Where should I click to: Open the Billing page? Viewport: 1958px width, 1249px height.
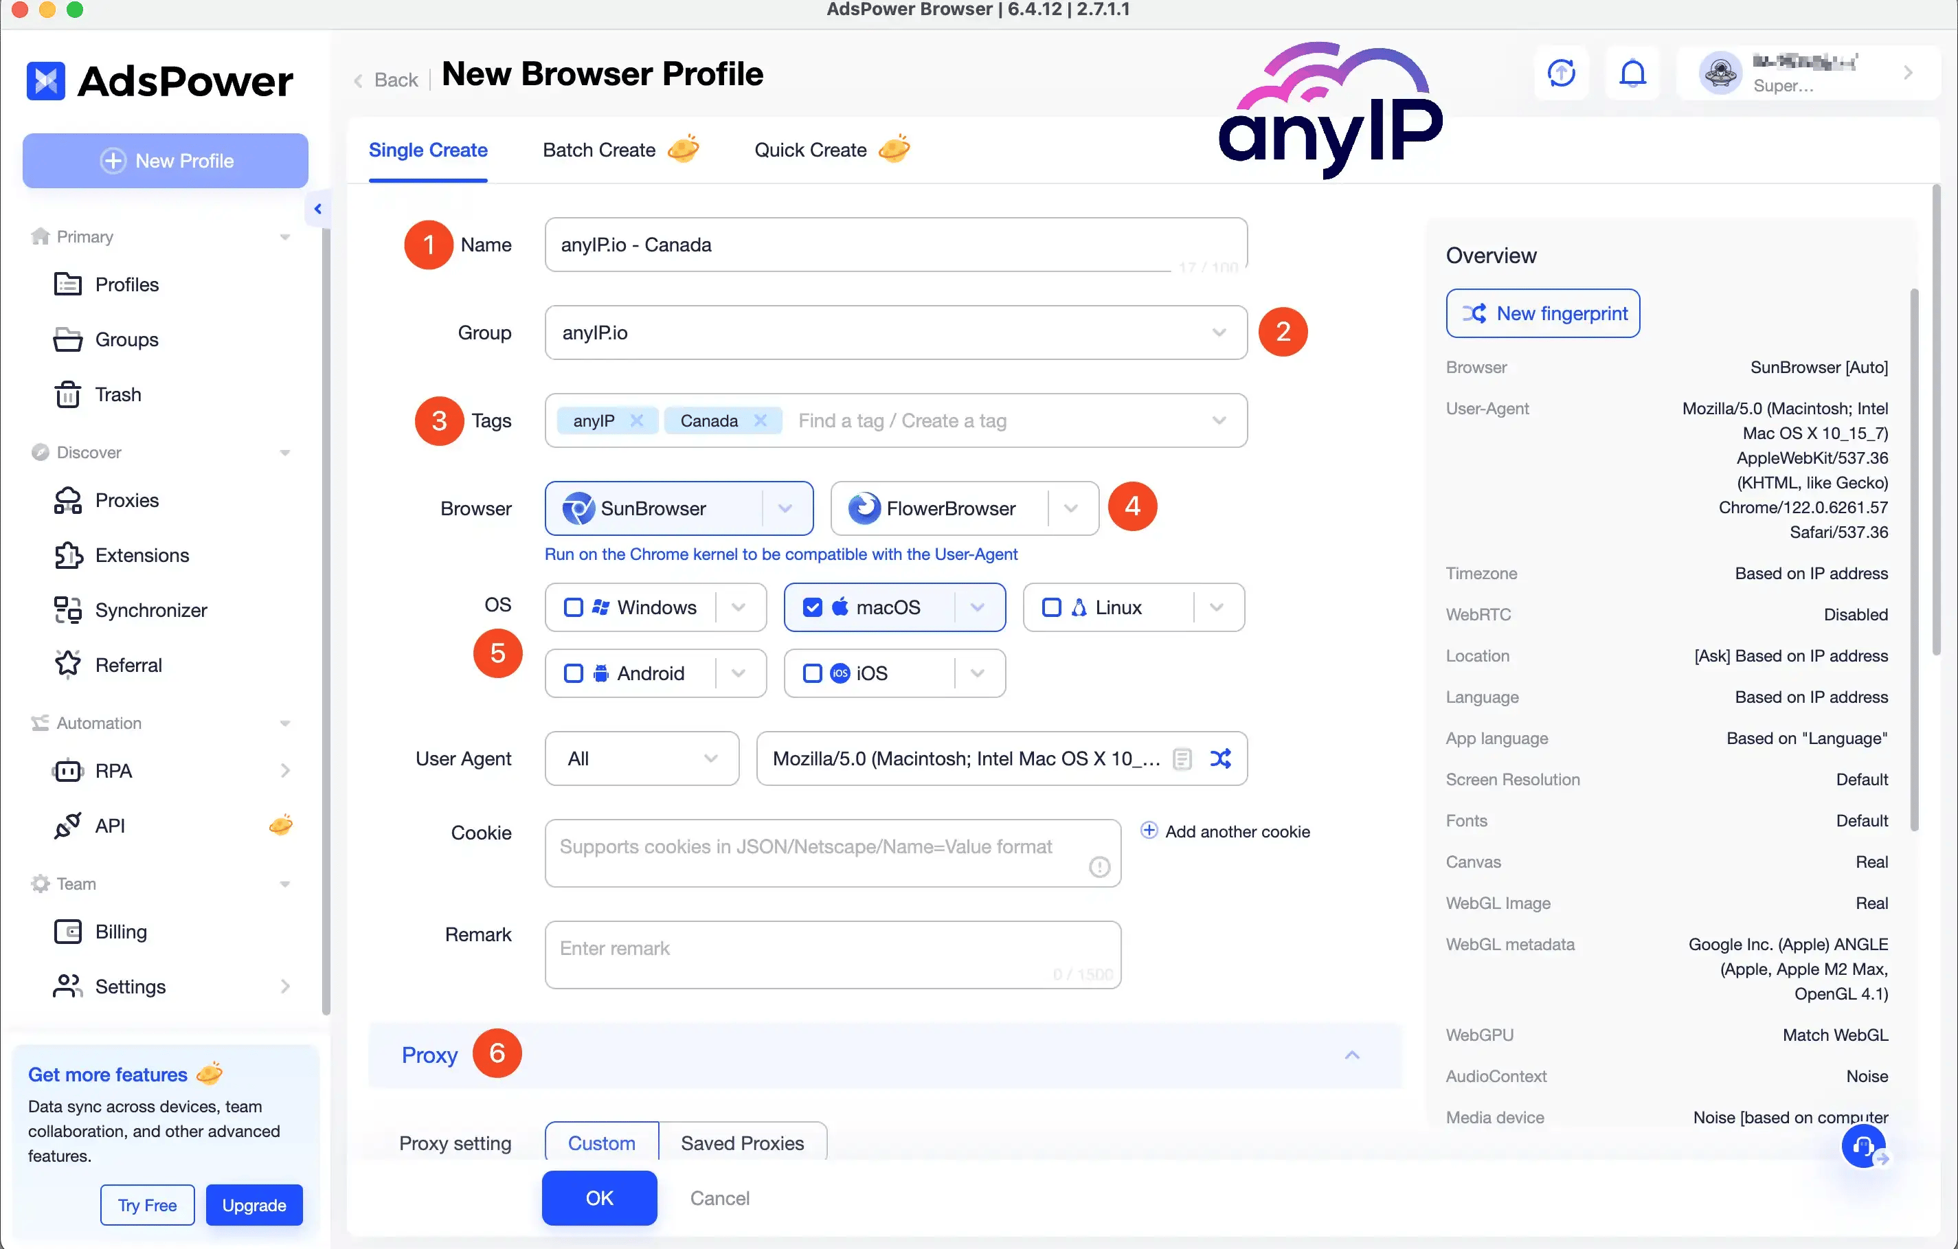(x=101, y=931)
